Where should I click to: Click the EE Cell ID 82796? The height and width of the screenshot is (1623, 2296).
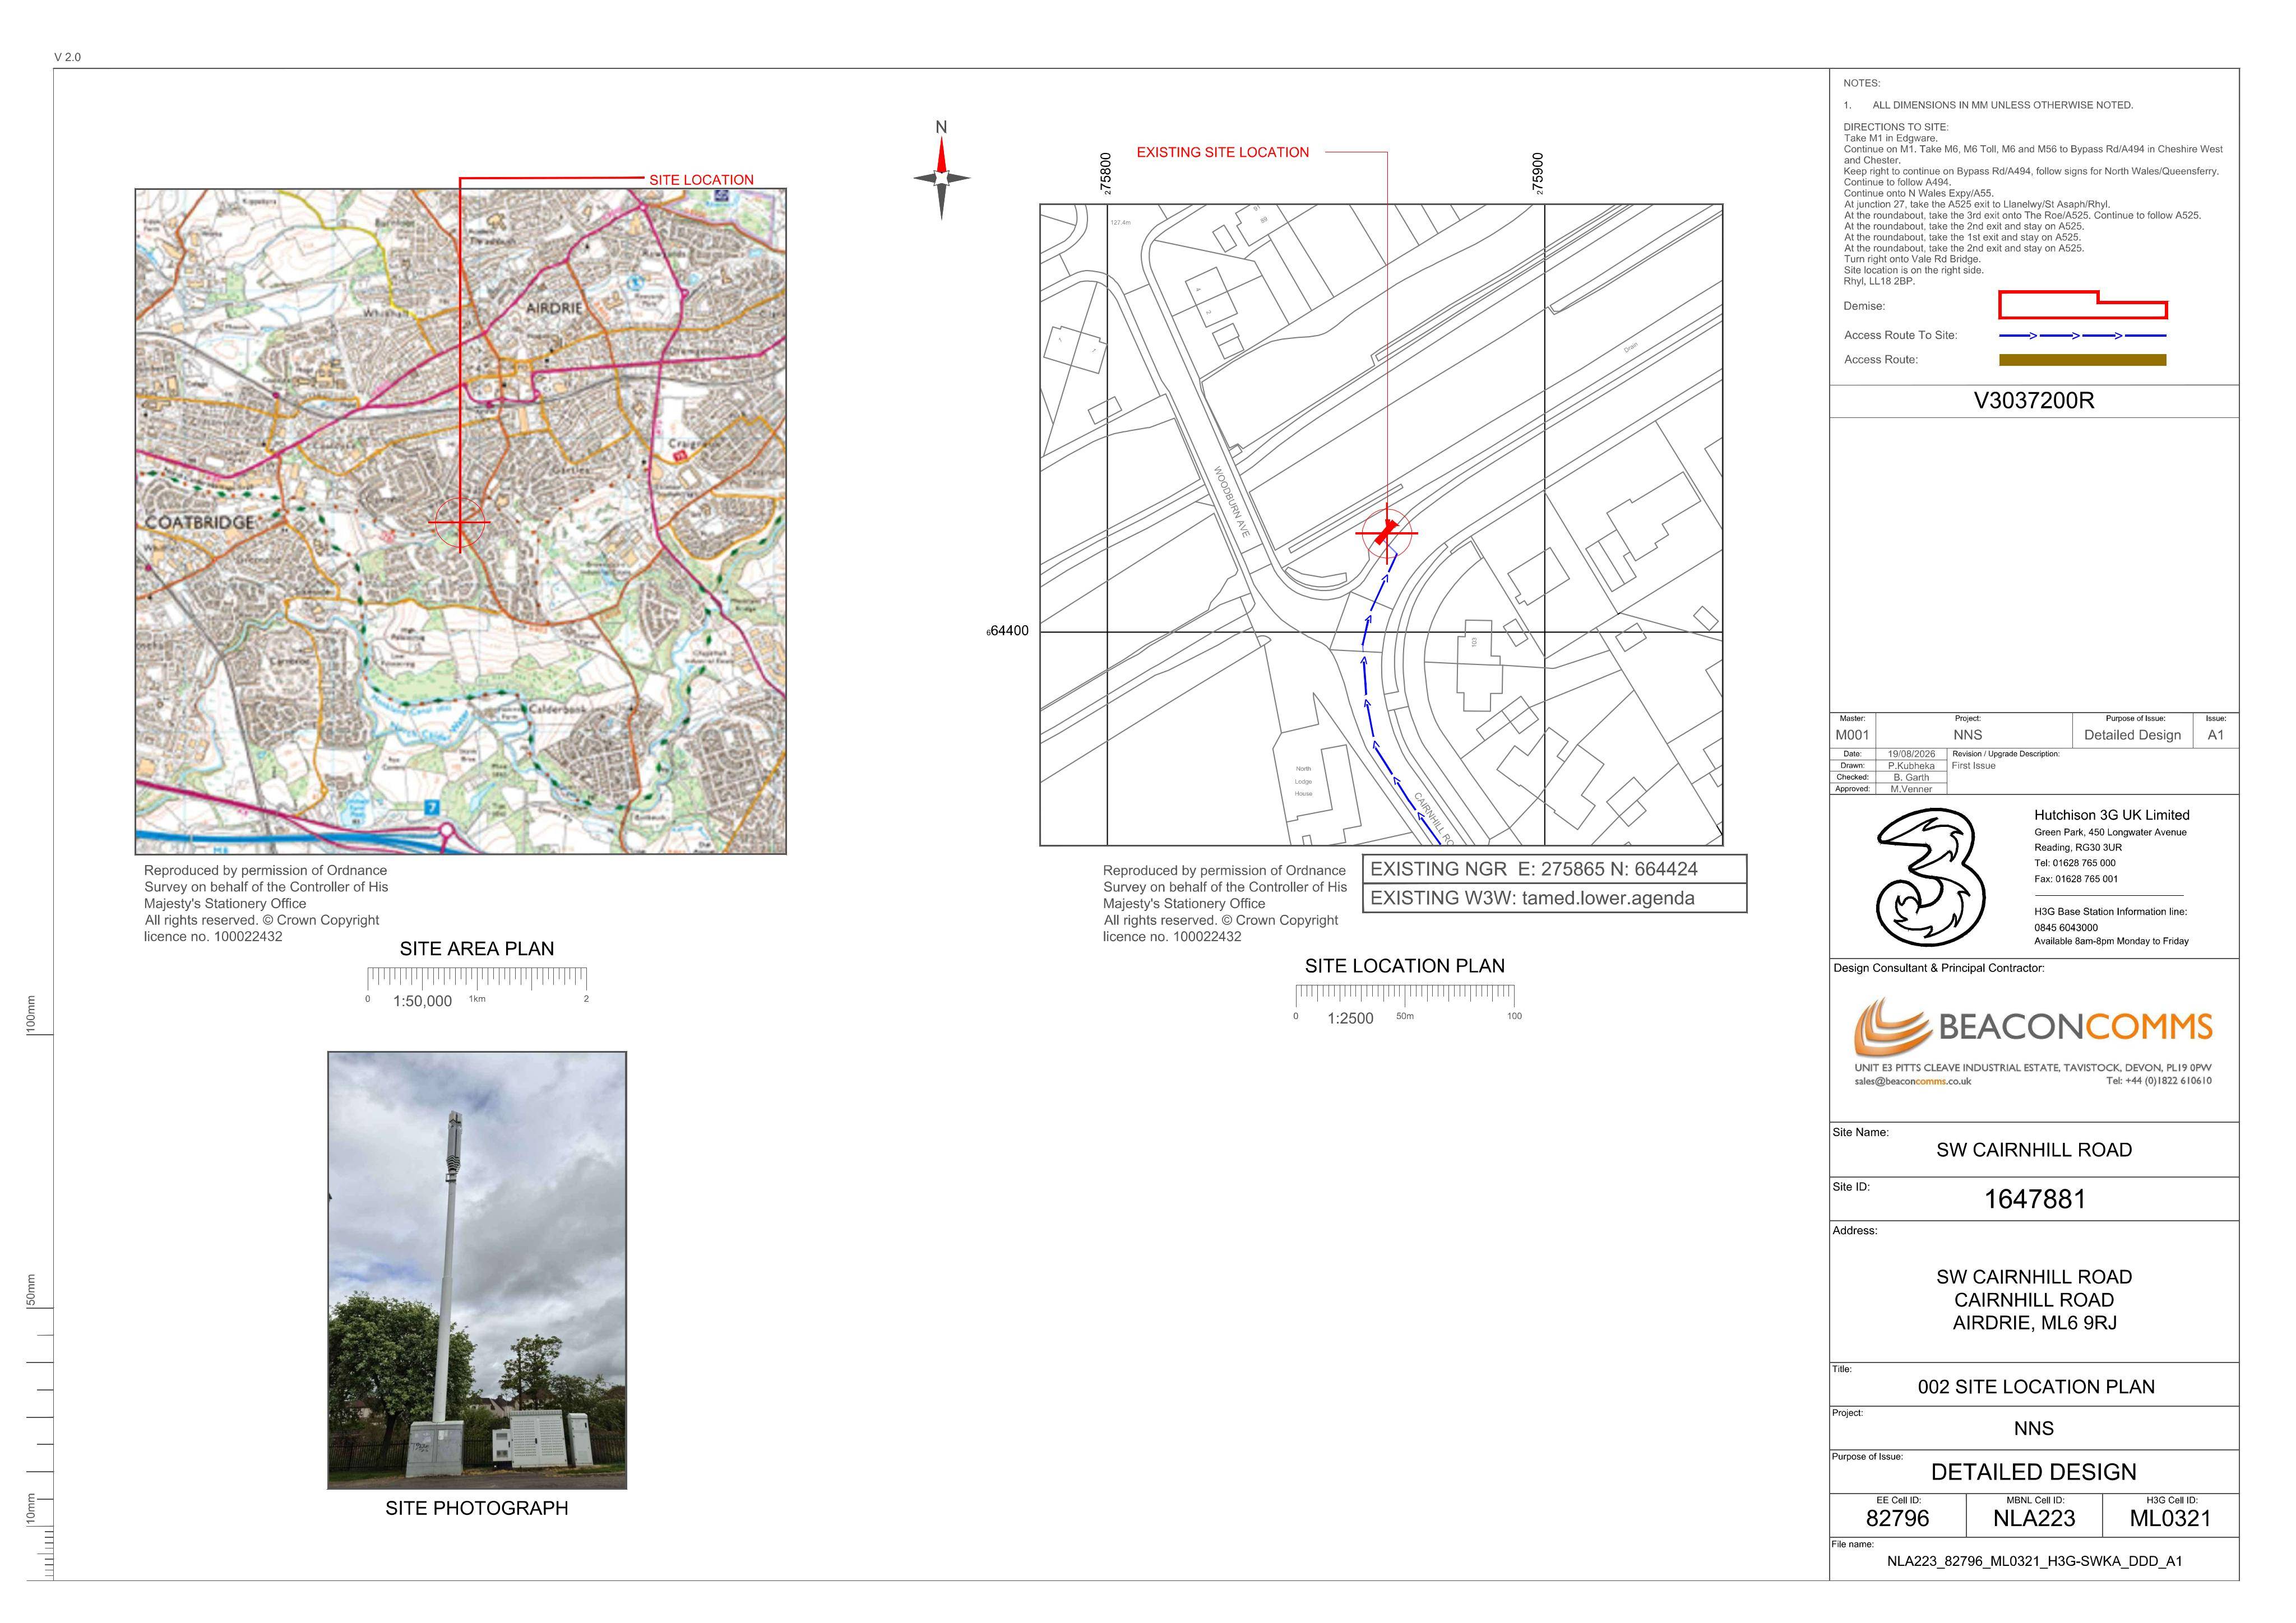tap(1897, 1519)
